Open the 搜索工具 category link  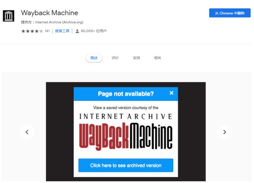tap(62, 31)
